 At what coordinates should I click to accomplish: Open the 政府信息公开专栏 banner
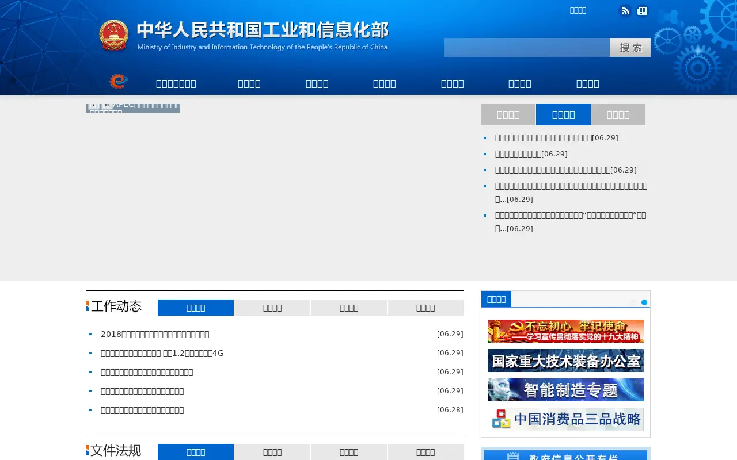tap(566, 455)
